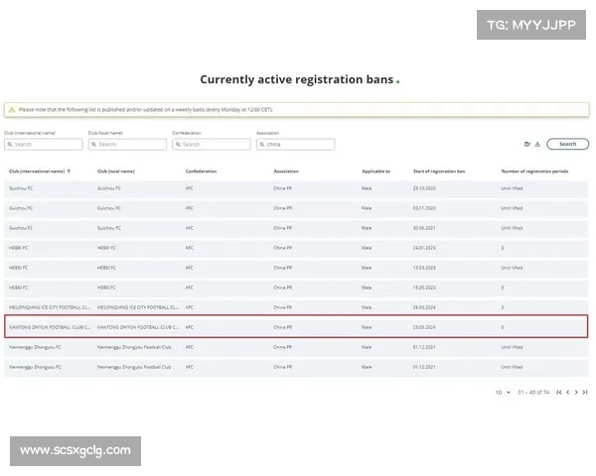The height and width of the screenshot is (476, 596).
Task: Select the highlighted Nantong Zhiyun Football Club row
Action: (296, 326)
